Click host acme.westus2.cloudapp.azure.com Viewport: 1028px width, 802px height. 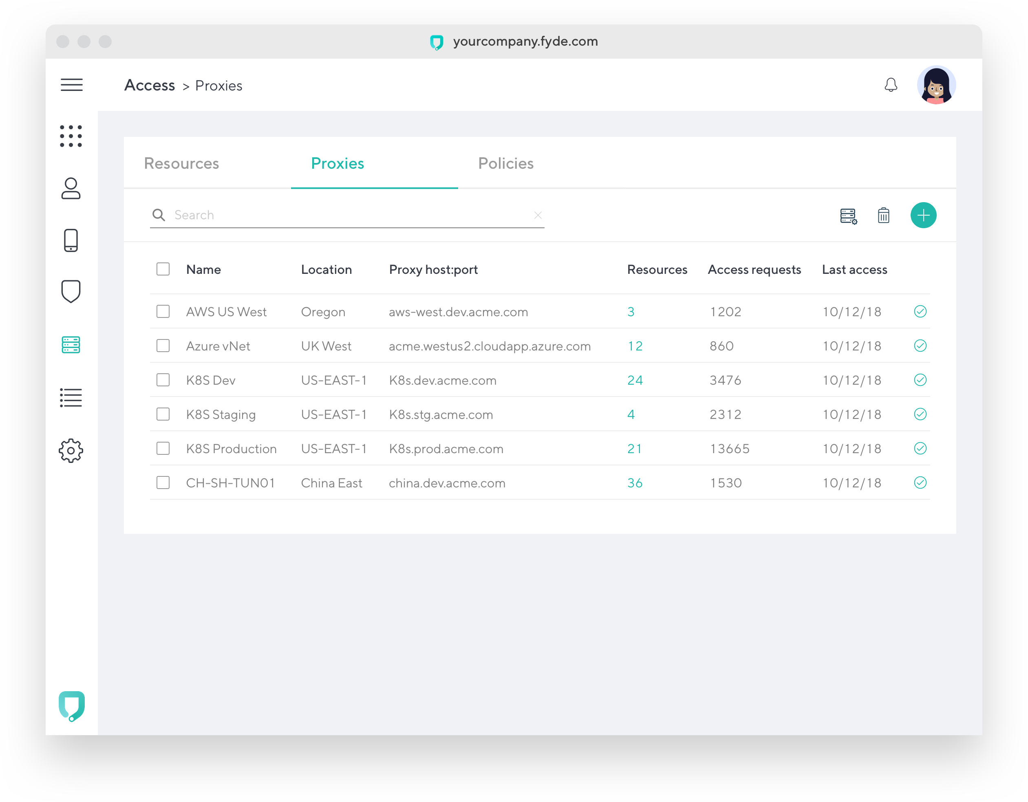(490, 346)
